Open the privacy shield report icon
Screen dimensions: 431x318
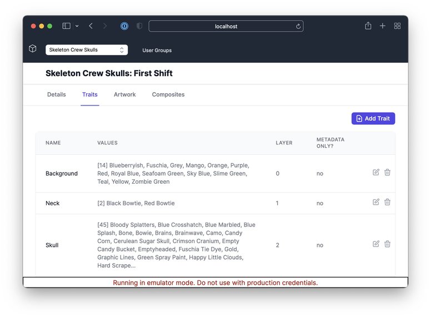coord(139,26)
